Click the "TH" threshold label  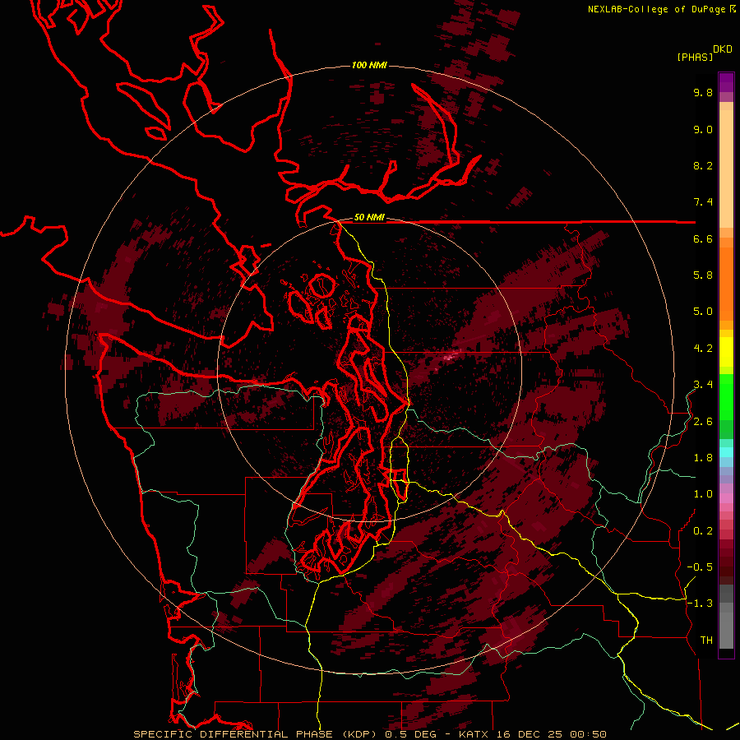706,641
